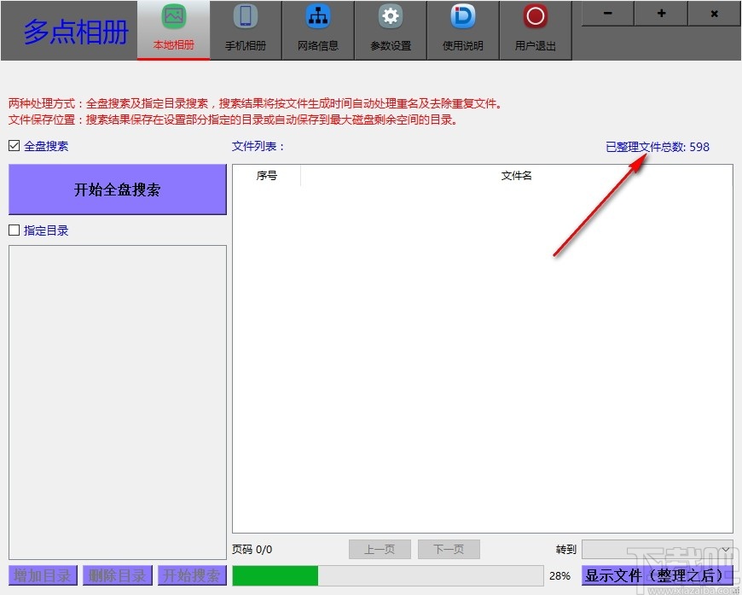
Task: Start full disk search with 开始全盘搜索
Action: (117, 190)
